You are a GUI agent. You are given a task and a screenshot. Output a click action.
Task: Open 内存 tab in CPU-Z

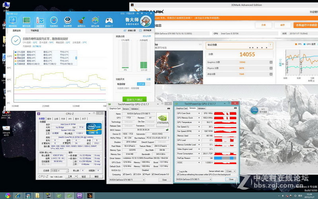coord(63,119)
